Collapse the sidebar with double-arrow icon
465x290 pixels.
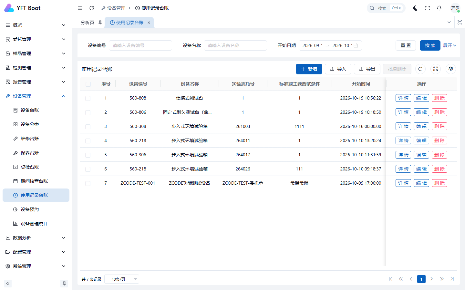8,284
